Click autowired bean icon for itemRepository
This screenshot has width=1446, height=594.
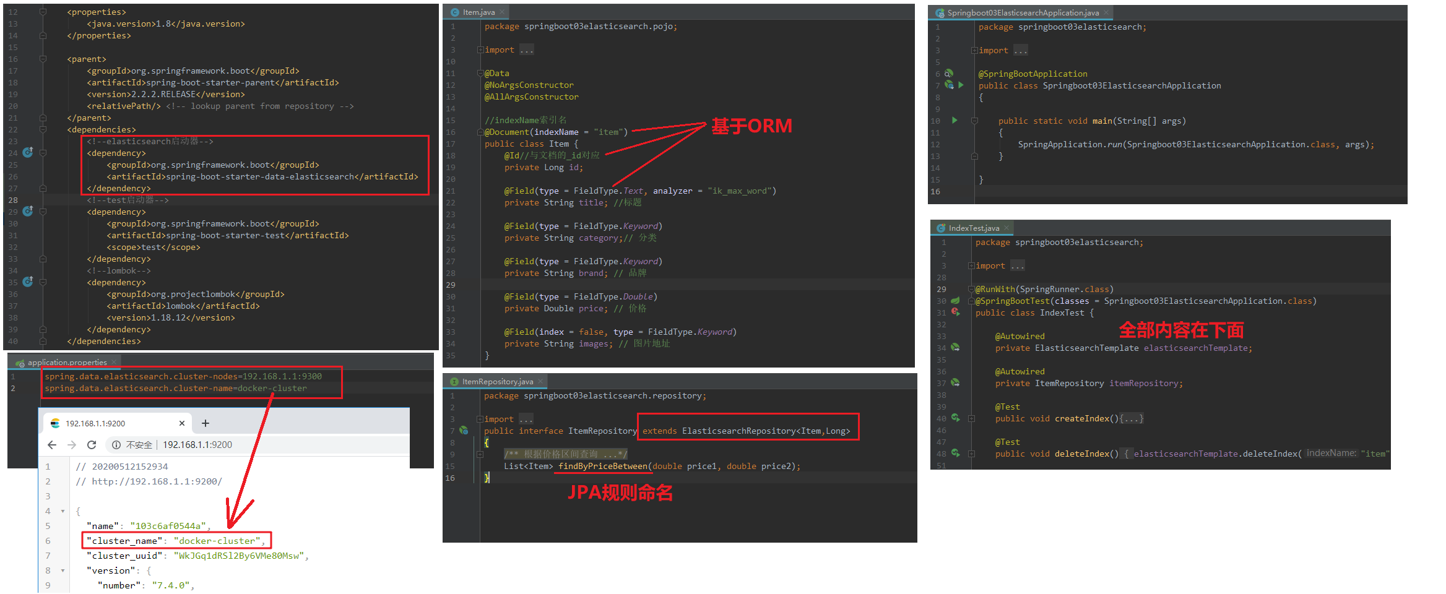click(x=955, y=383)
